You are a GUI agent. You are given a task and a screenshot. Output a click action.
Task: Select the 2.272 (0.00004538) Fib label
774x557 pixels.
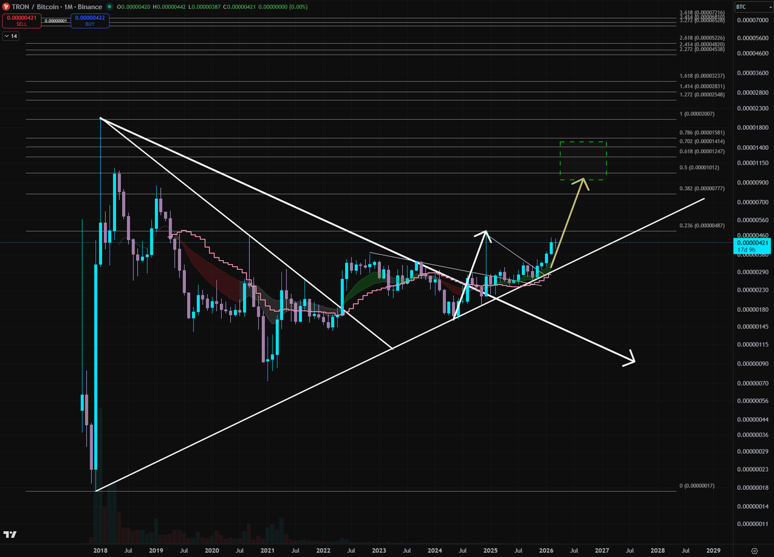pyautogui.click(x=703, y=49)
